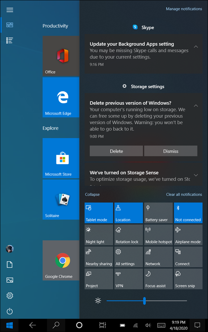Open Project quick action
The width and height of the screenshot is (208, 332).
pos(99,279)
